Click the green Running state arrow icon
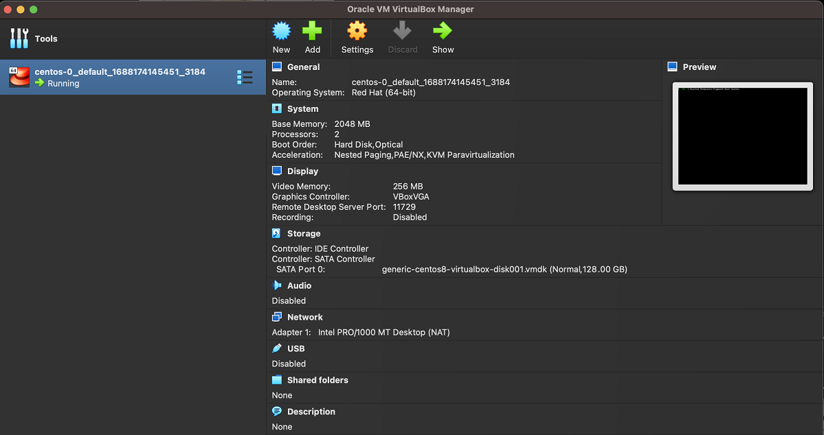 pyautogui.click(x=39, y=83)
